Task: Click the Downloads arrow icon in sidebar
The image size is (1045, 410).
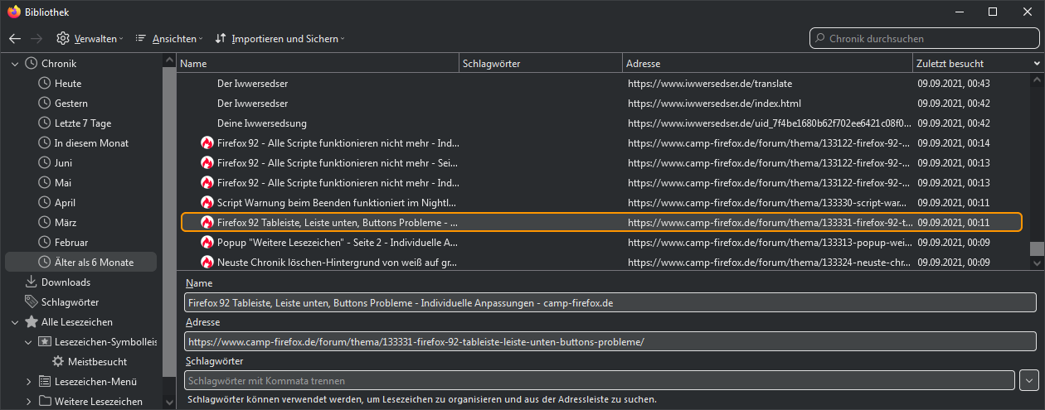Action: [x=32, y=282]
